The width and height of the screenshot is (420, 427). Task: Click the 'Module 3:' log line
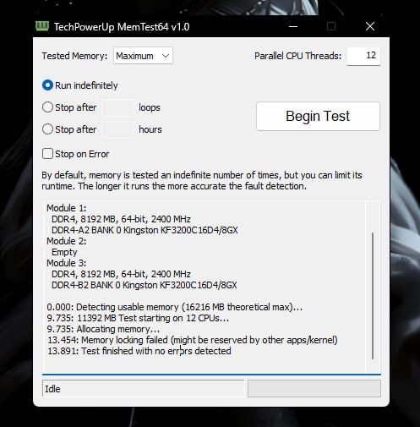[x=67, y=263]
